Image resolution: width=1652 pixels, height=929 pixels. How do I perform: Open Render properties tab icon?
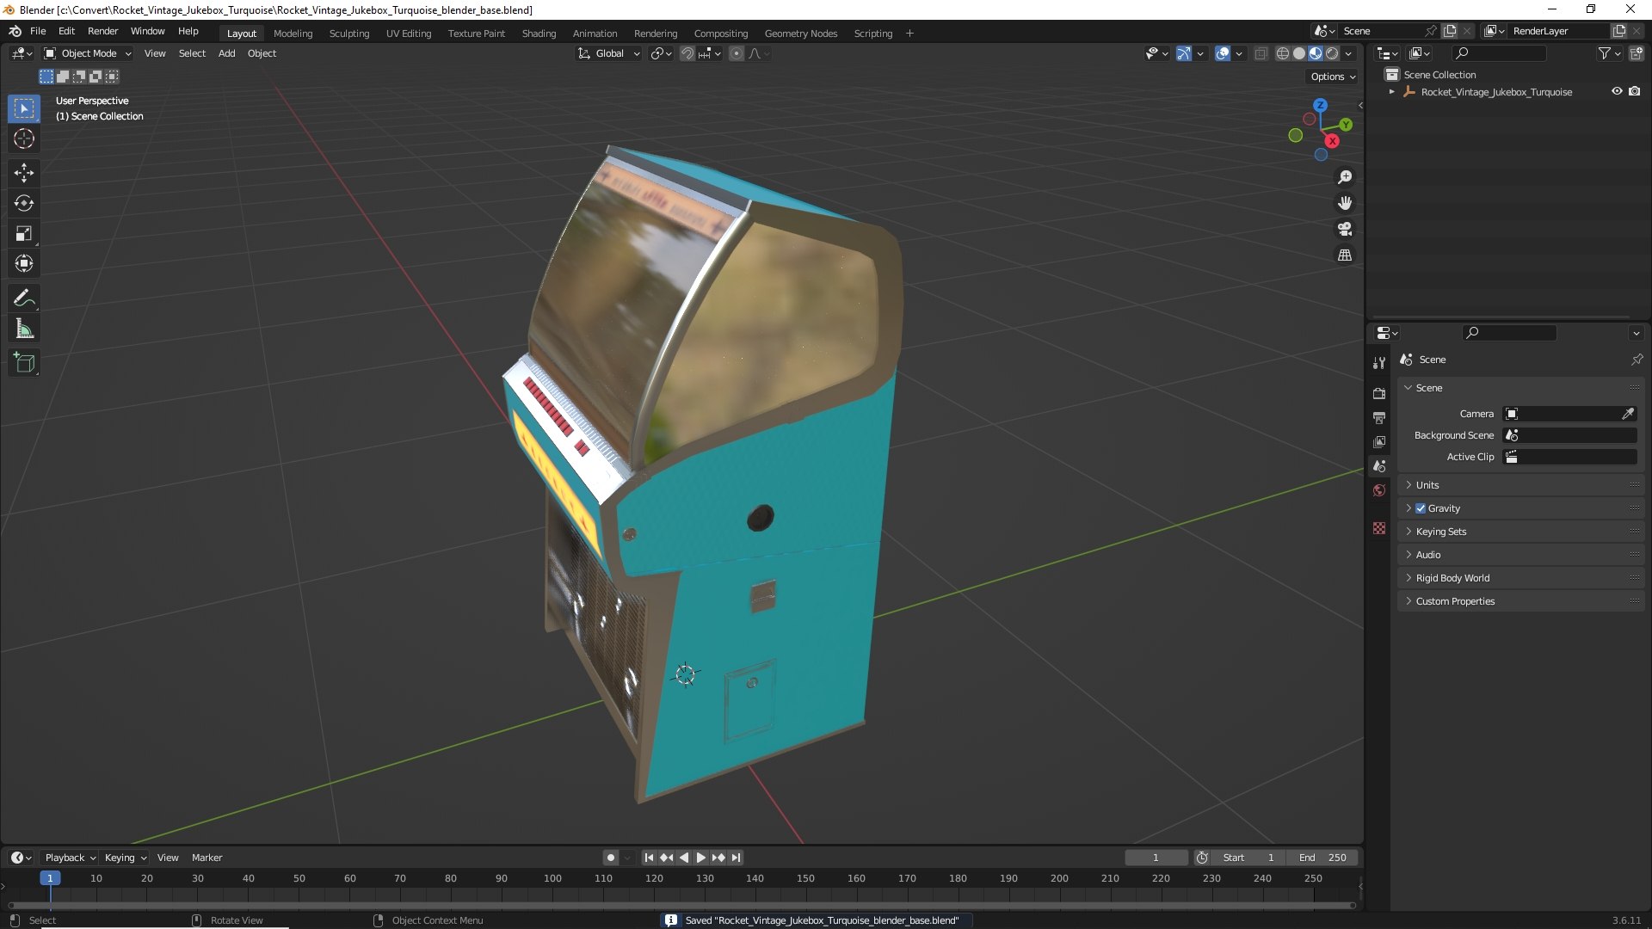pos(1379,393)
